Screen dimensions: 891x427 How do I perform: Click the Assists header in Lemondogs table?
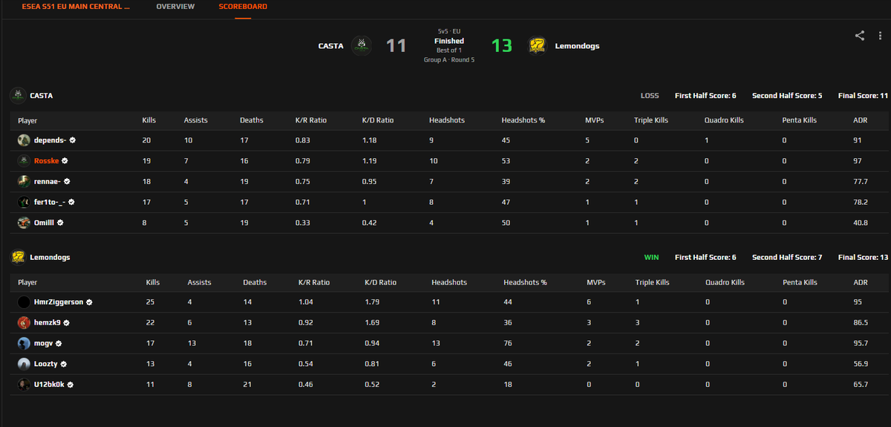tap(199, 282)
